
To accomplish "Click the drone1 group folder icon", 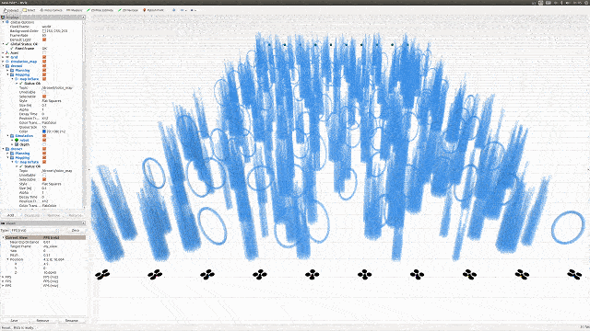I will tap(7, 149).
